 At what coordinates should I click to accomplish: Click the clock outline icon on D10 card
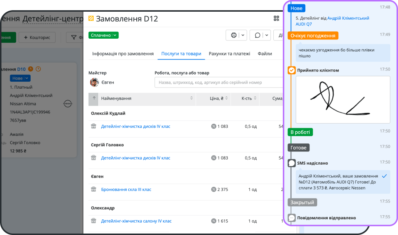click(x=38, y=69)
